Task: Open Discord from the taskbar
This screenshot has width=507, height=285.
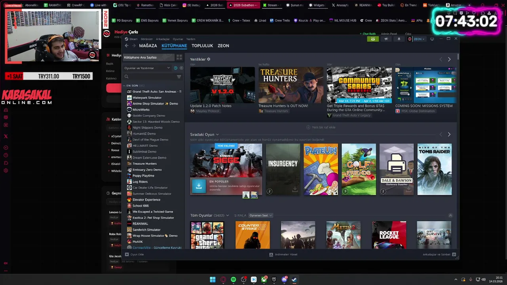Action: coord(284,279)
